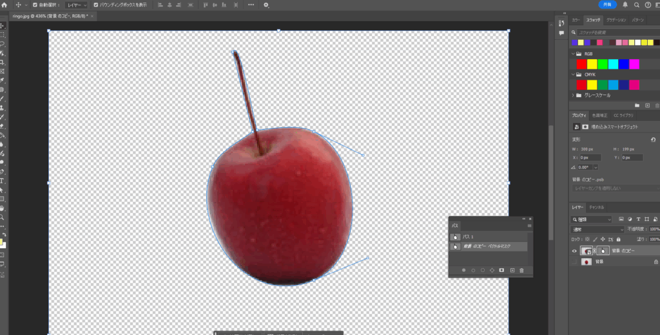This screenshot has width=660, height=335.
Task: Expand the グレースケール swatch group
Action: point(573,95)
